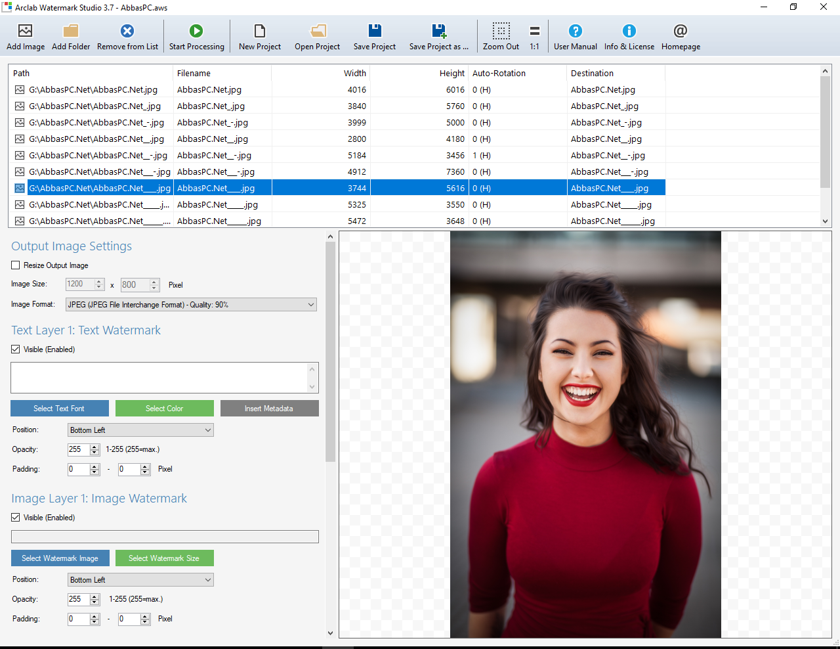This screenshot has height=649, width=840.
Task: Click file icon of row with width 2800
Action: pyautogui.click(x=20, y=139)
